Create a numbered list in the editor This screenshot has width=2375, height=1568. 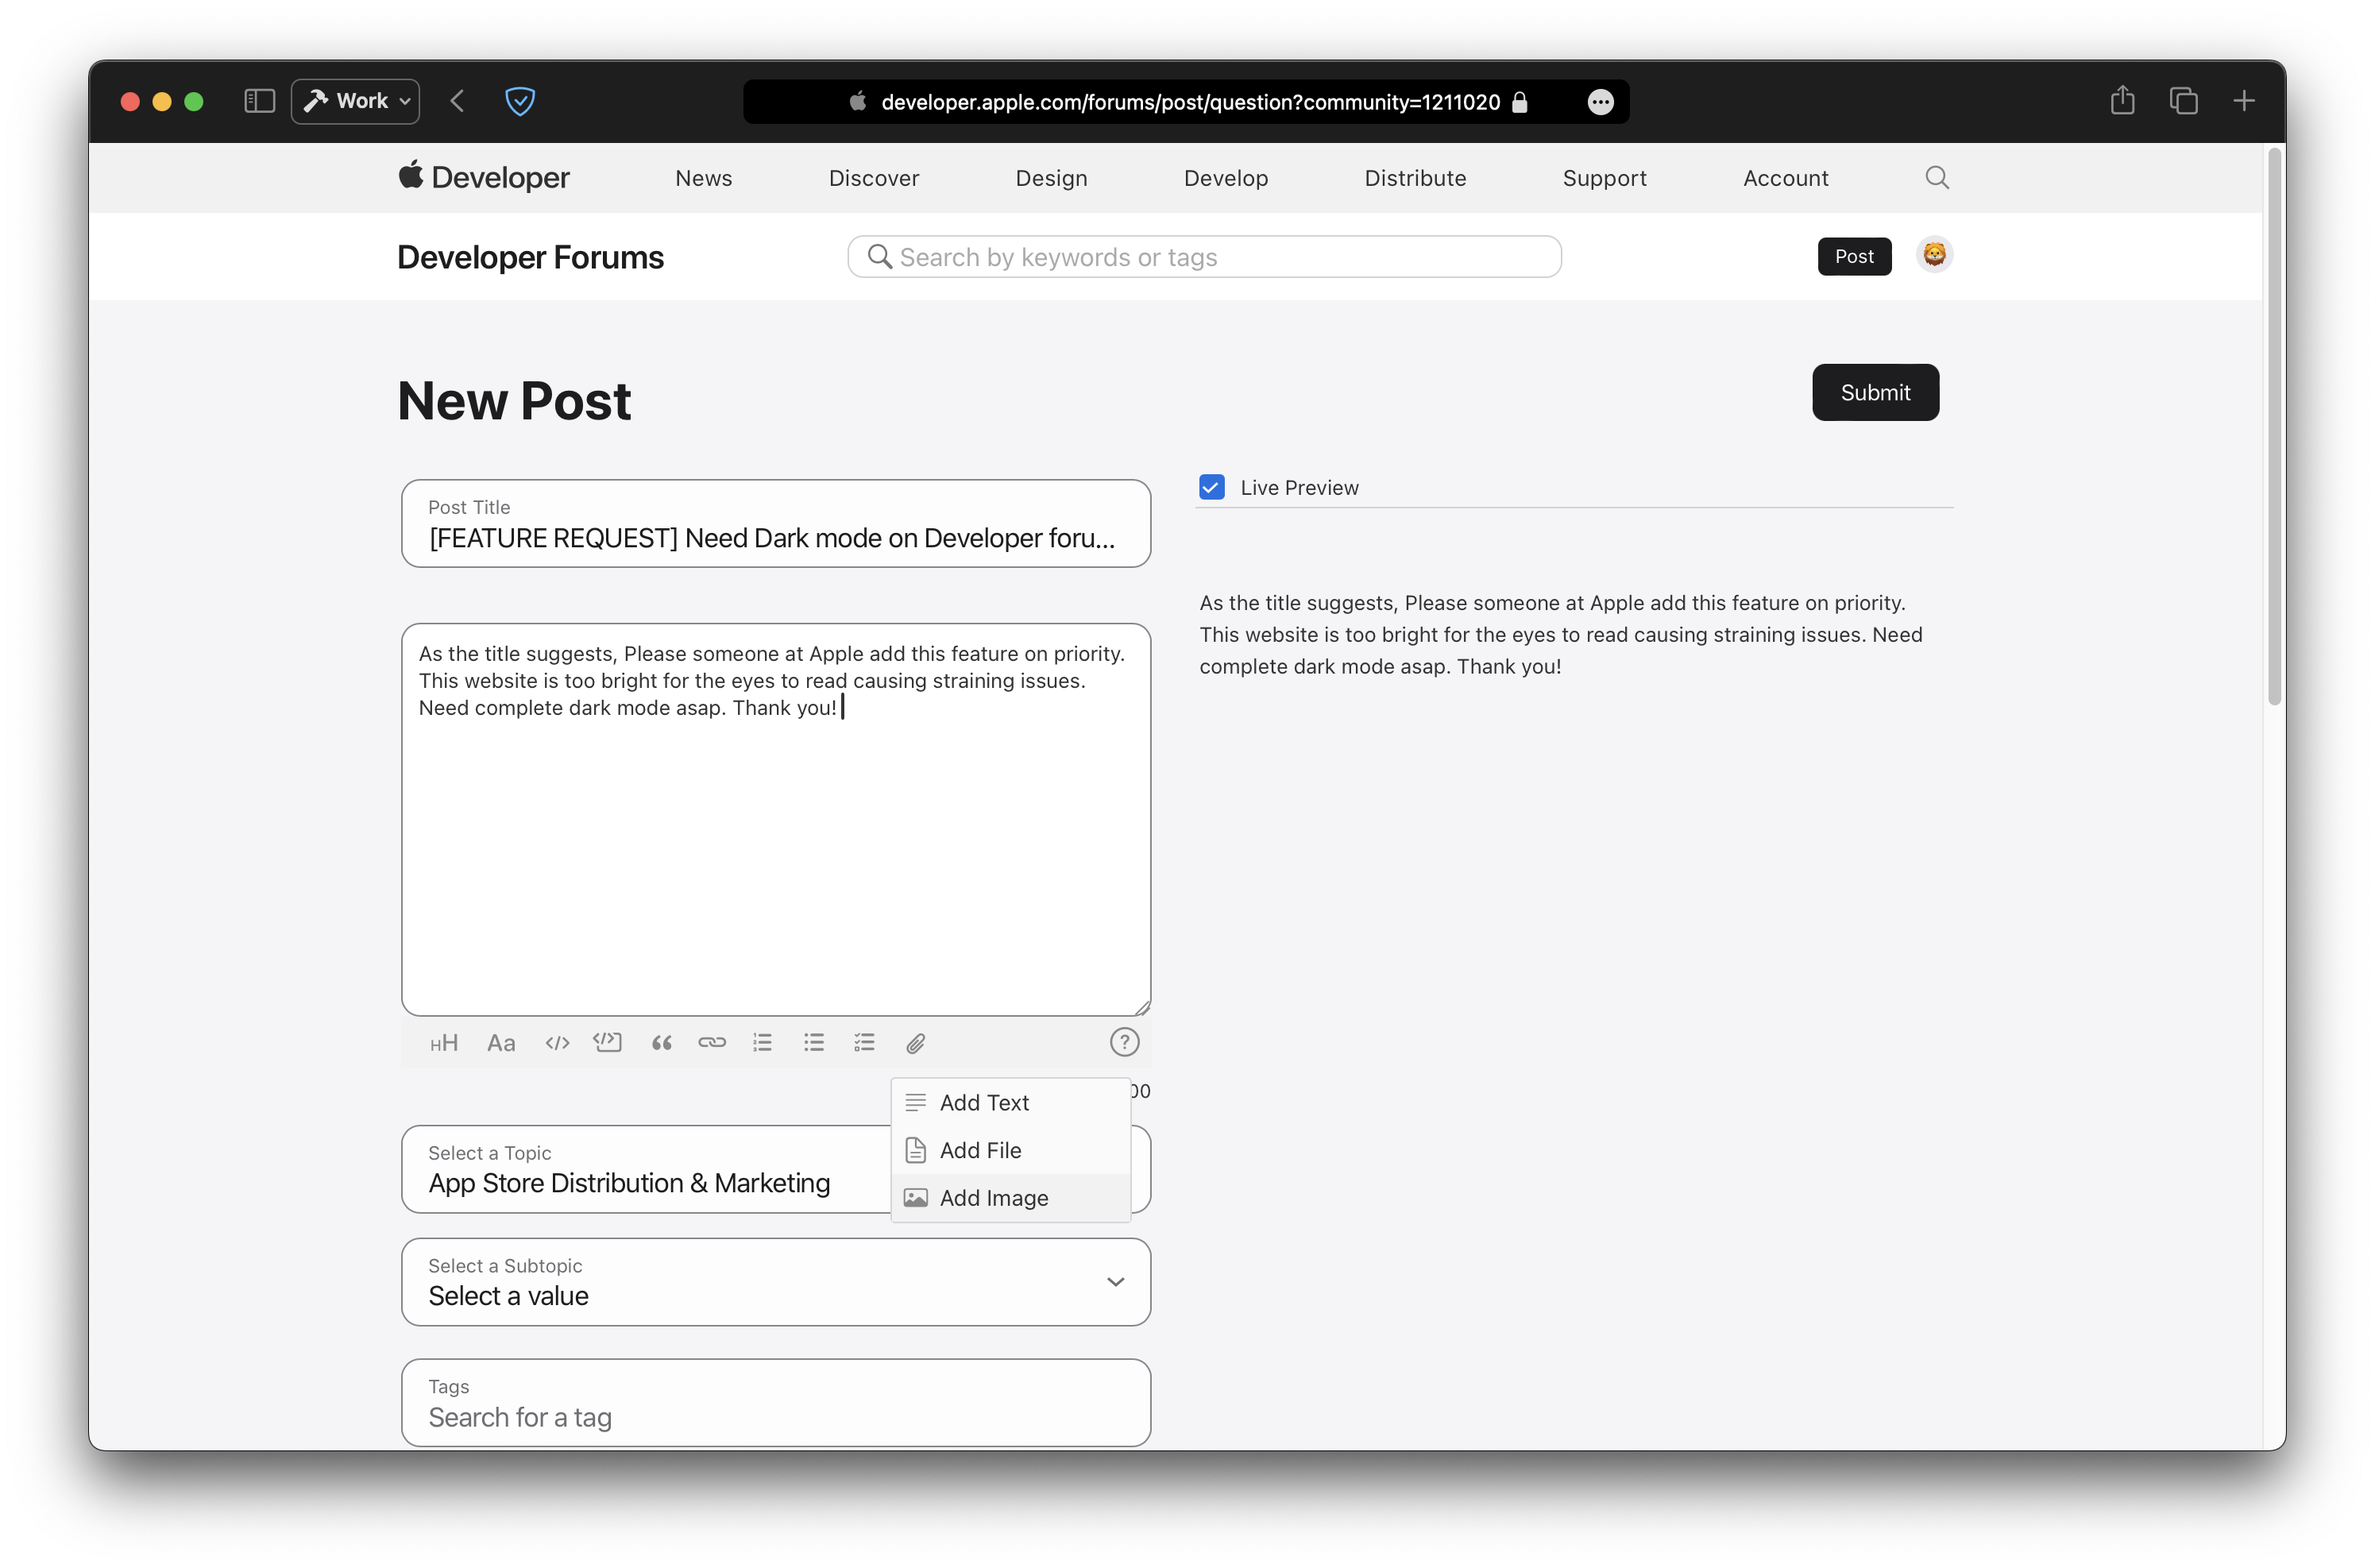coord(763,1043)
